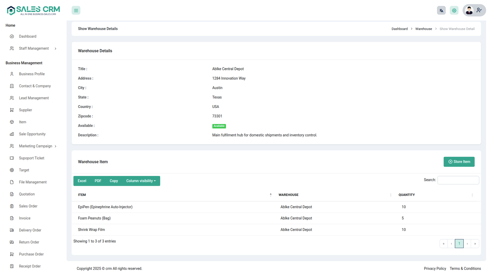Open the user profile avatar
Screen dimensions: 491x276
[469, 10]
